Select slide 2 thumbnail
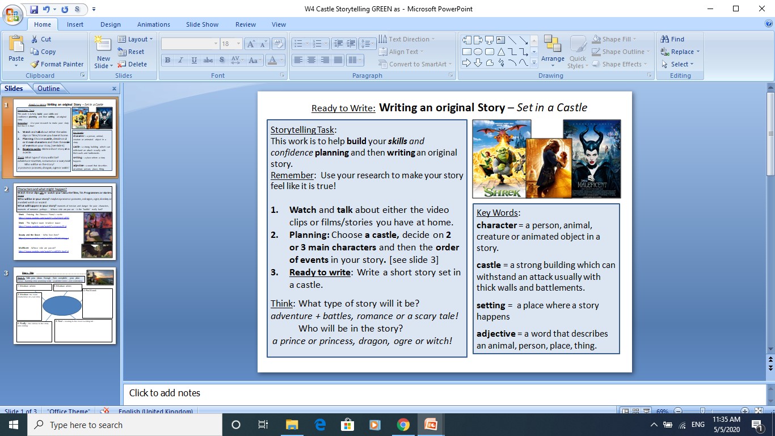The image size is (775, 436). 65,221
